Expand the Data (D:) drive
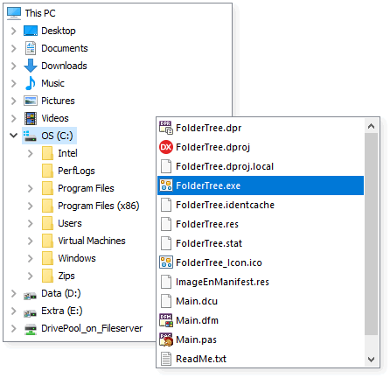The width and height of the screenshot is (390, 378). 13,293
